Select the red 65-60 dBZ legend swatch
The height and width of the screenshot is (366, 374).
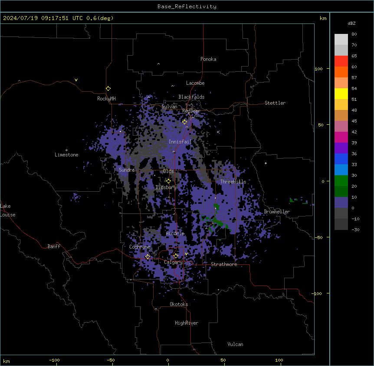[x=341, y=61]
